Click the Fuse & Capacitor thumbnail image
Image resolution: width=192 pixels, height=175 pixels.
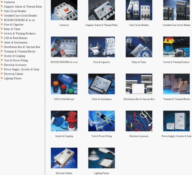click(x=102, y=47)
